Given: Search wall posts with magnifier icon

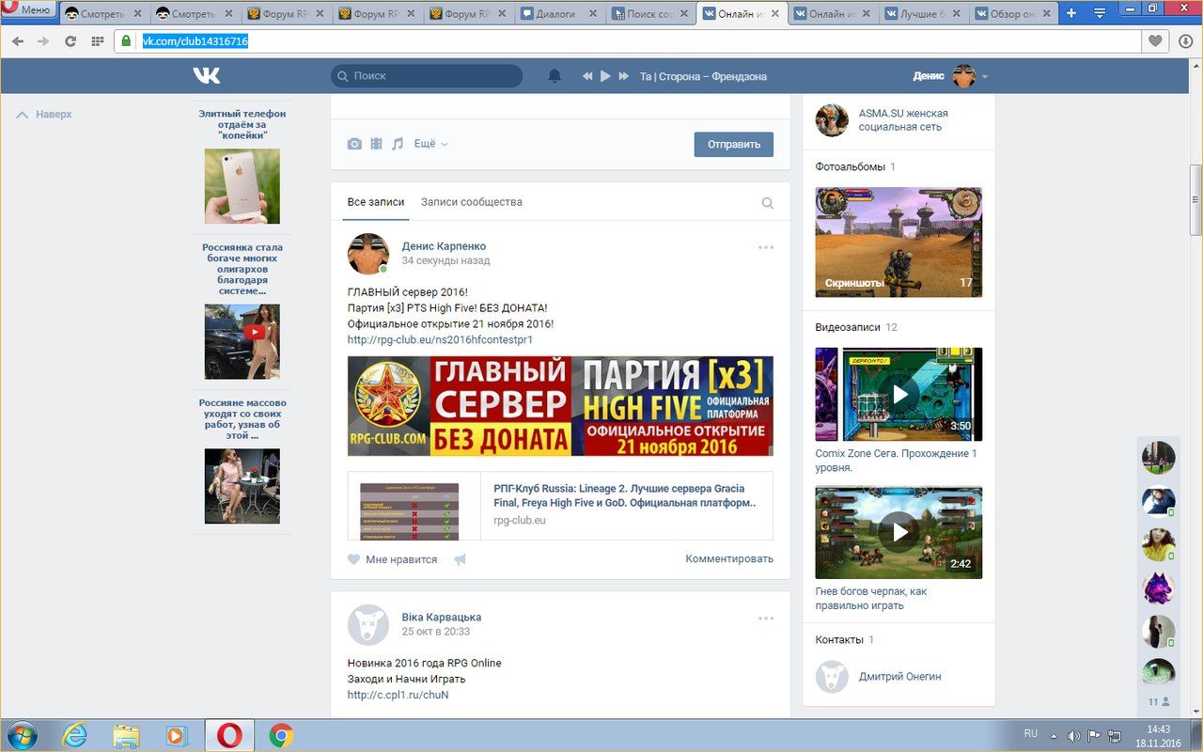Looking at the screenshot, I should coord(767,203).
